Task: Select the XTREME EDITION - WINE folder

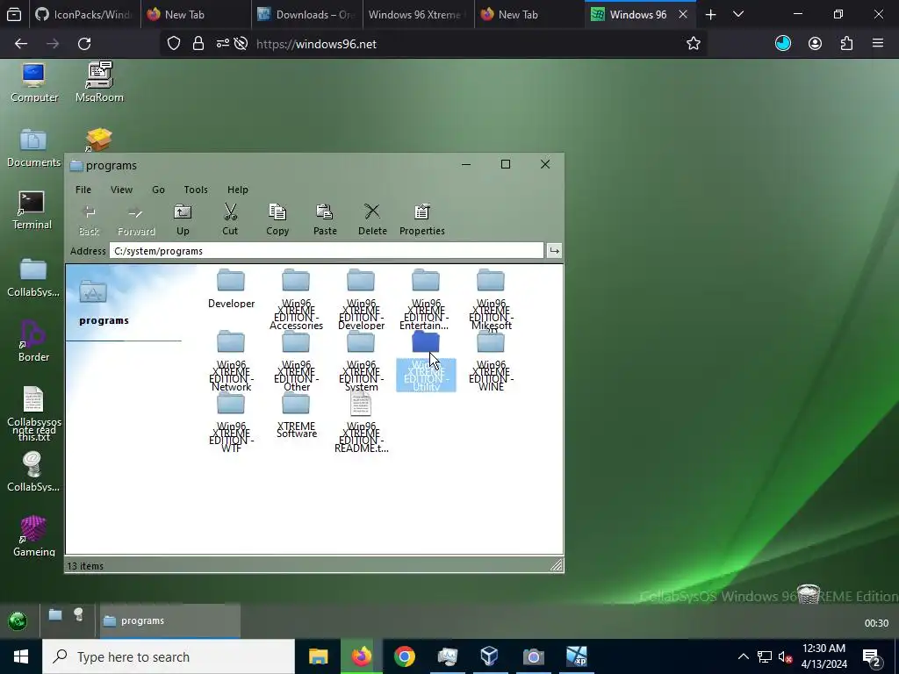Action: click(491, 361)
